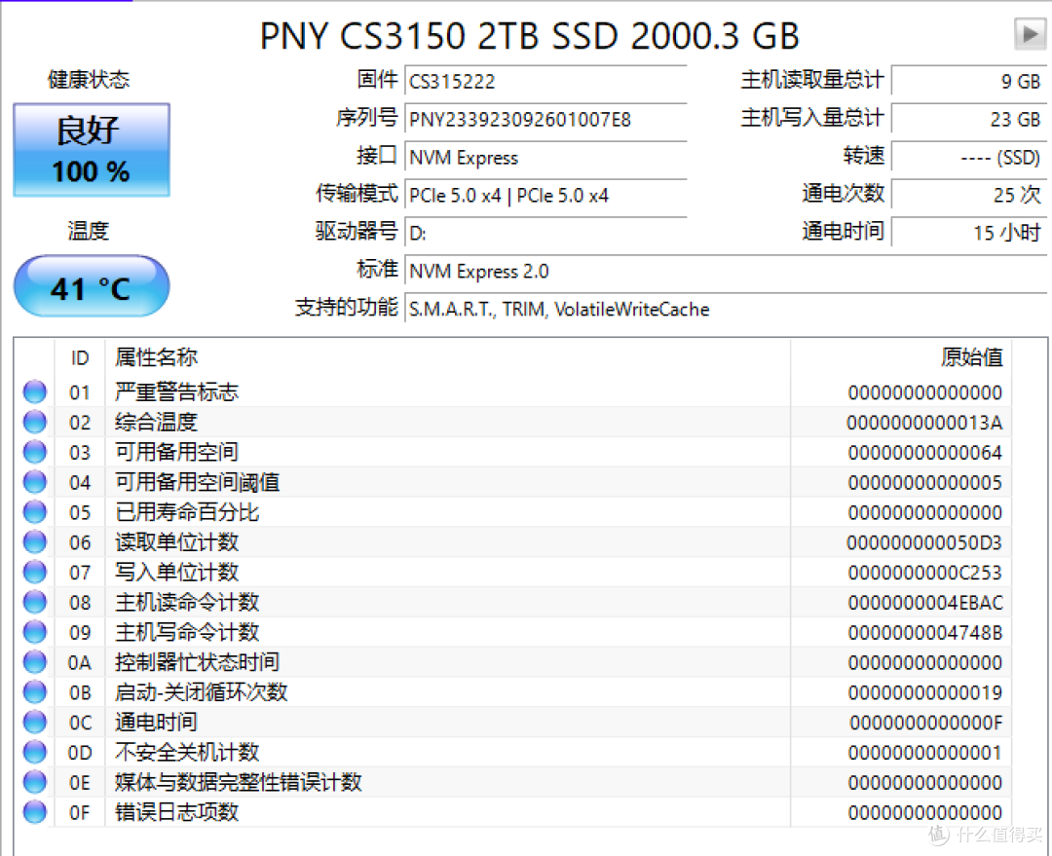Click the 接口 entry showing NVM Express

(545, 157)
